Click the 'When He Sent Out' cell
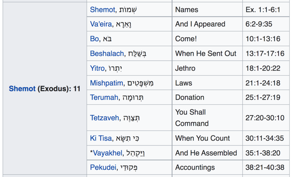The width and height of the screenshot is (298, 177). [x=206, y=54]
